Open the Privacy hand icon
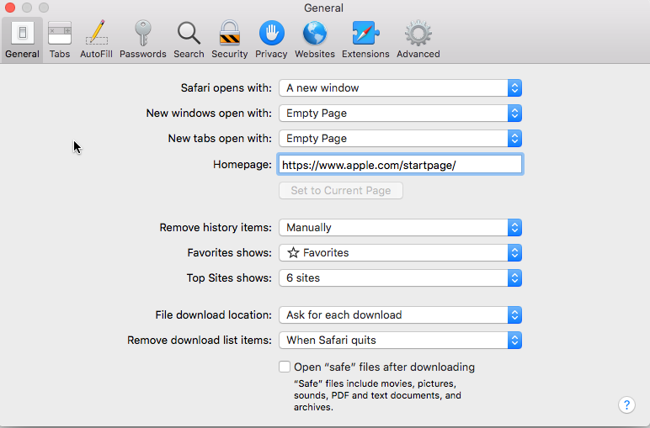Image resolution: width=650 pixels, height=428 pixels. tap(271, 33)
